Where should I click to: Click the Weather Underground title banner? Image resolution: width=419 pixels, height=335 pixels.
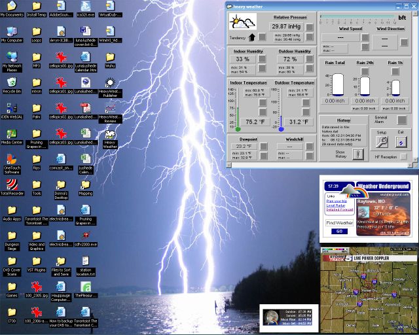click(x=384, y=186)
